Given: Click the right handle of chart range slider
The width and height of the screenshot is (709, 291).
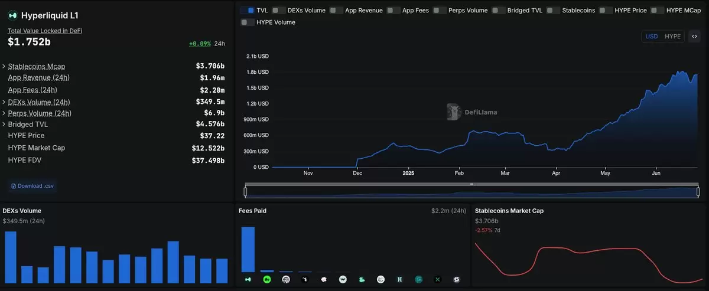Looking at the screenshot, I should pos(698,192).
